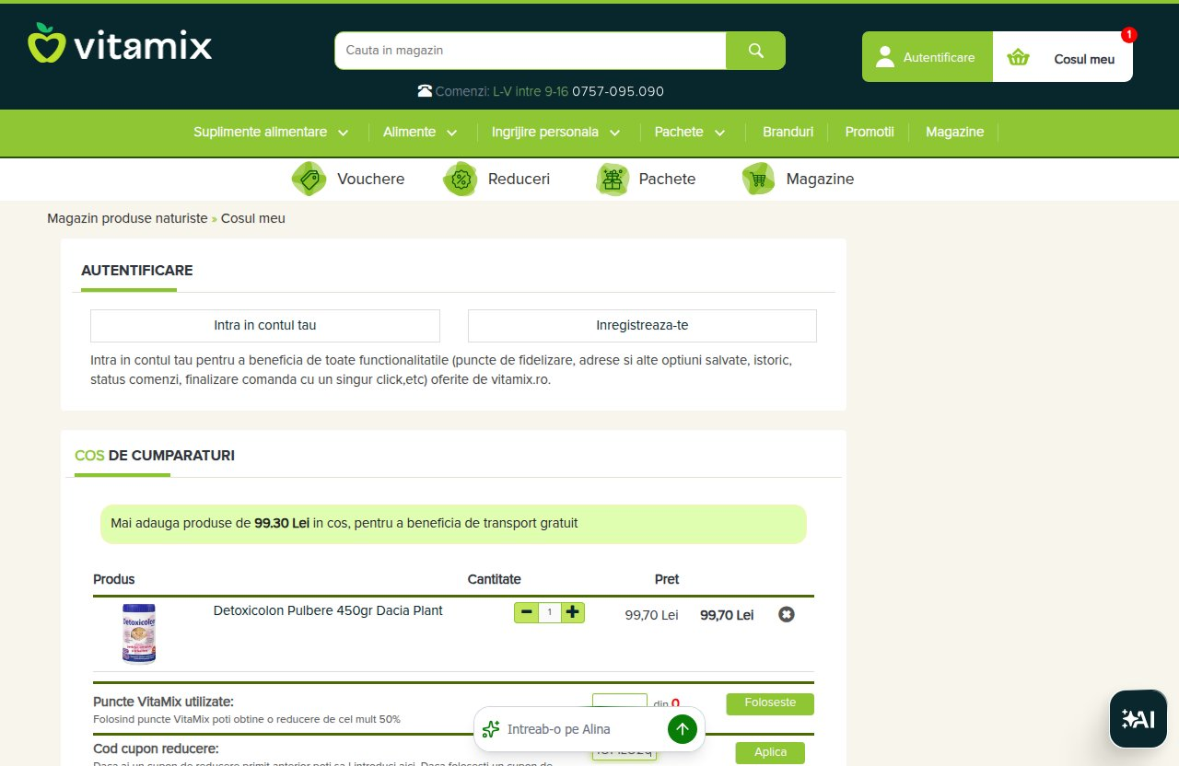Screen dimensions: 1179x766
Task: Click the Autentificare button
Action: [928, 57]
